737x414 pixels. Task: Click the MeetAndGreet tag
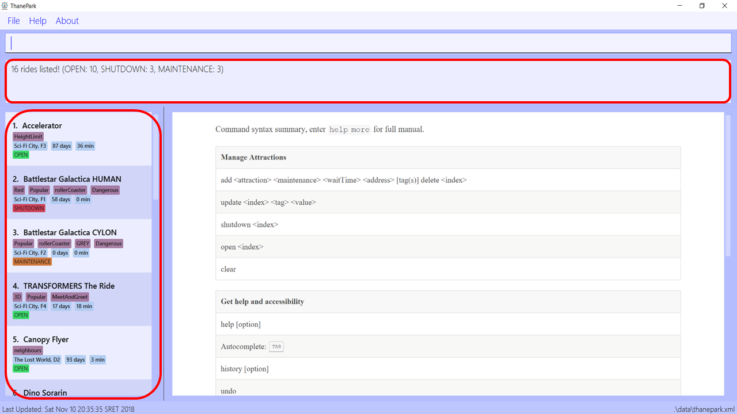tap(70, 297)
